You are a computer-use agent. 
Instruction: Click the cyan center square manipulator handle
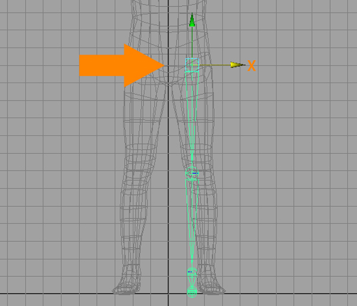point(192,65)
